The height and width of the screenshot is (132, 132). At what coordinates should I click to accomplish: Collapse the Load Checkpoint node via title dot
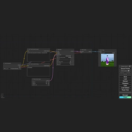tap(4, 63)
